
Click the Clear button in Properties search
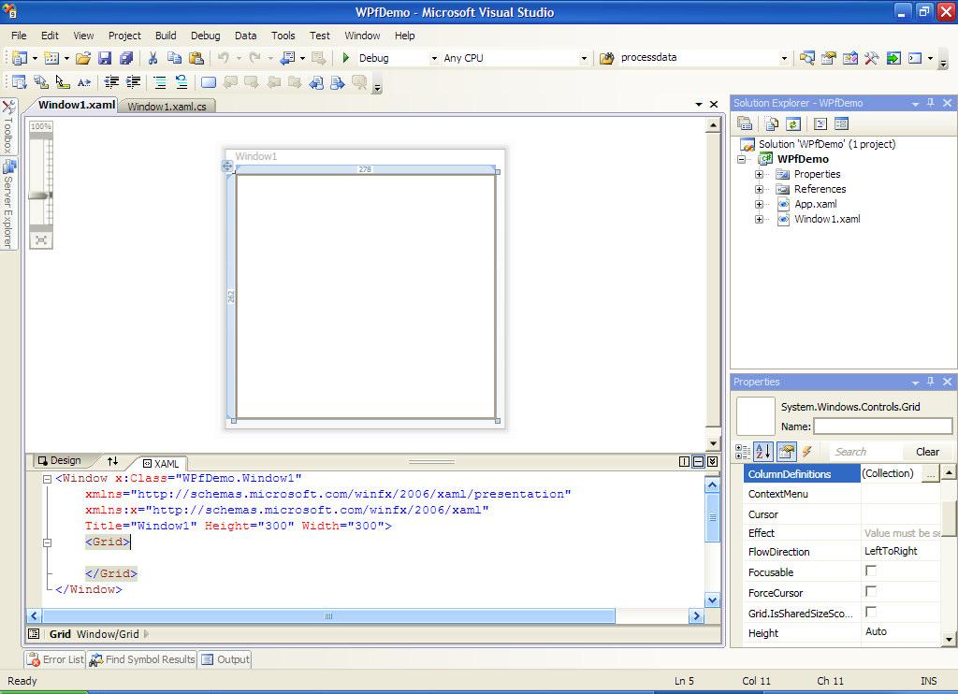pos(927,452)
